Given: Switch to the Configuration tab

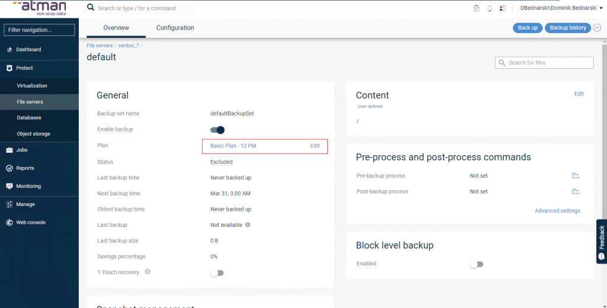Looking at the screenshot, I should click(x=175, y=28).
